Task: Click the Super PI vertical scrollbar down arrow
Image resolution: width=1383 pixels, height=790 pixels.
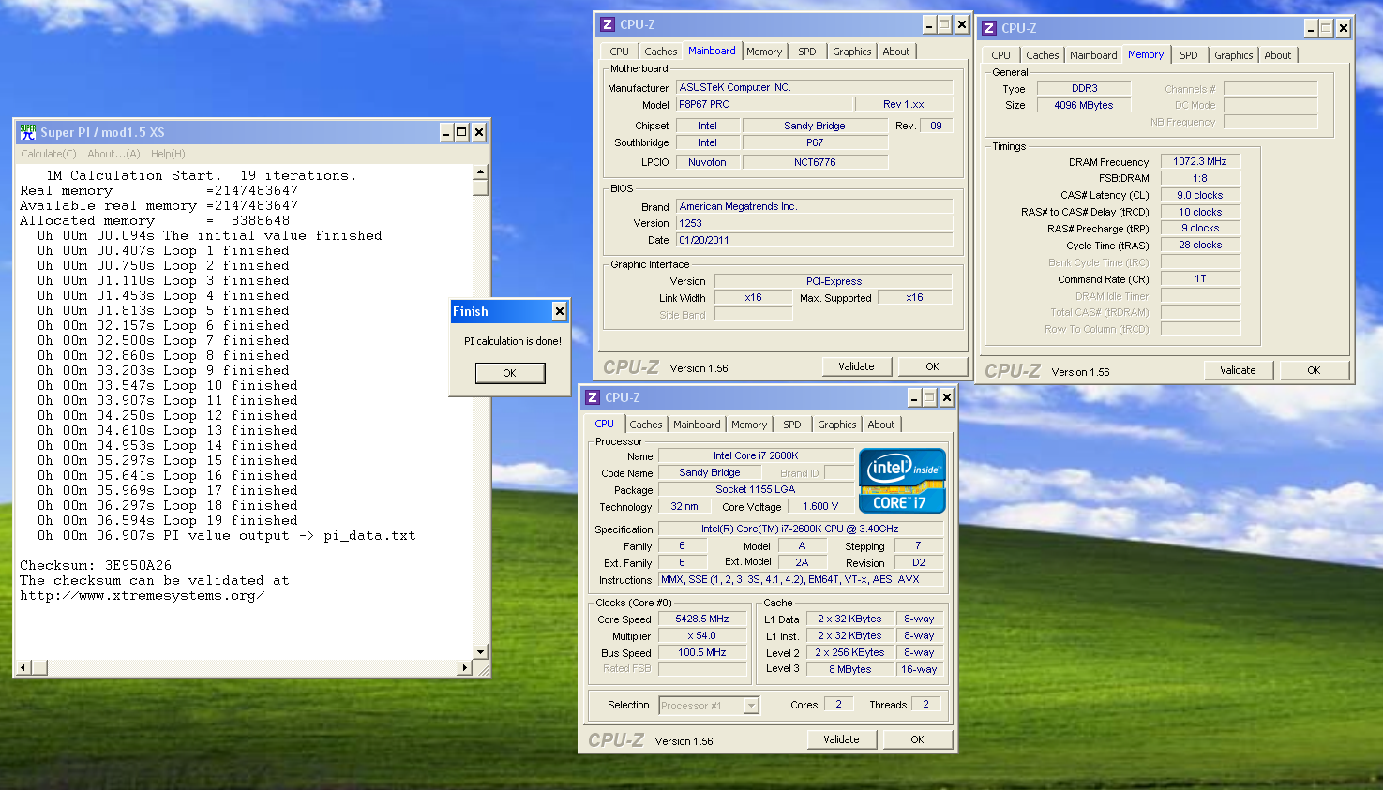Action: tap(480, 652)
